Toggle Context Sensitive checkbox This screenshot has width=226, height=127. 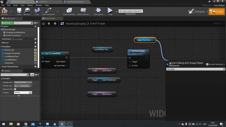click(x=207, y=64)
